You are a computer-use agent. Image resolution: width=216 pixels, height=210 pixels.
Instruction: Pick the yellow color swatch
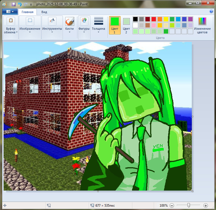click(x=166, y=19)
